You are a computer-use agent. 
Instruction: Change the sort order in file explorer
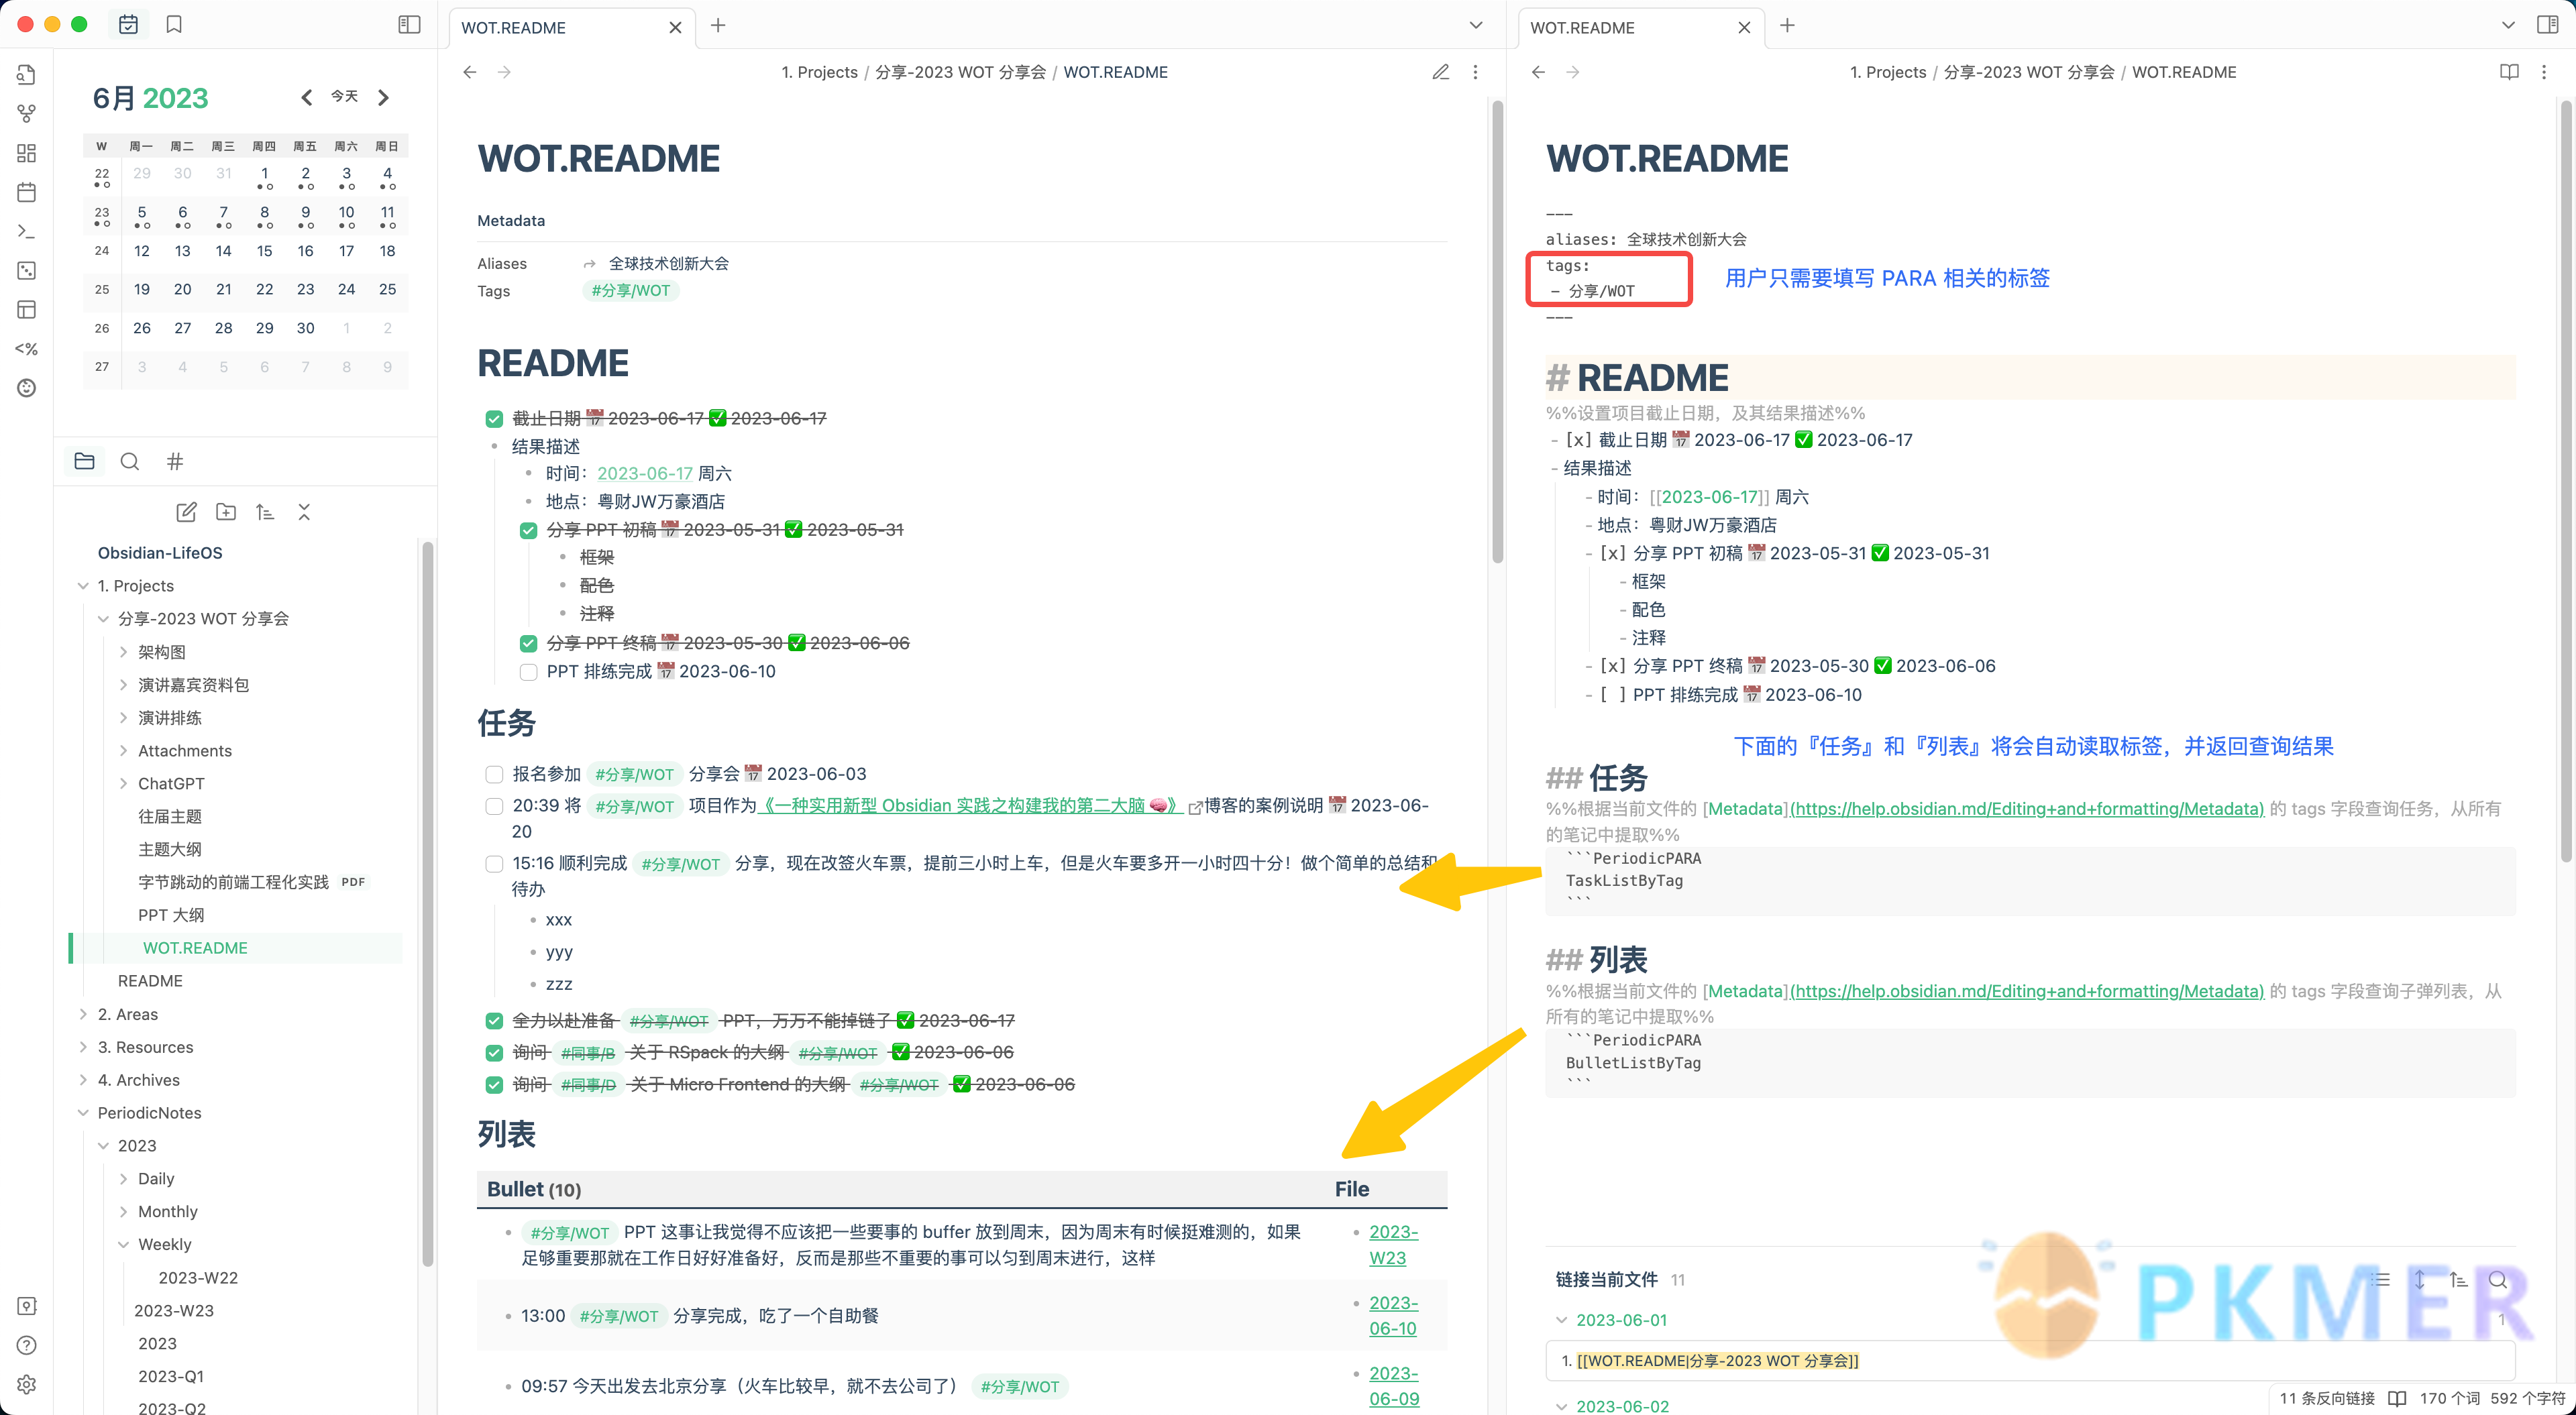[265, 512]
